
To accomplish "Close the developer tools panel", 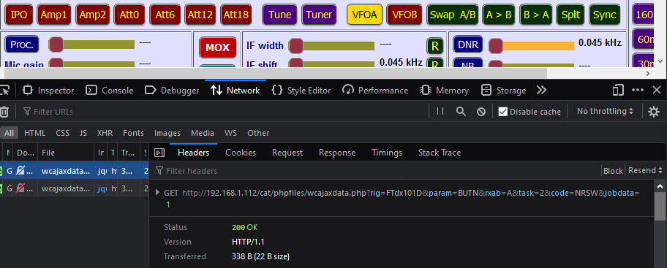I will pyautogui.click(x=657, y=90).
